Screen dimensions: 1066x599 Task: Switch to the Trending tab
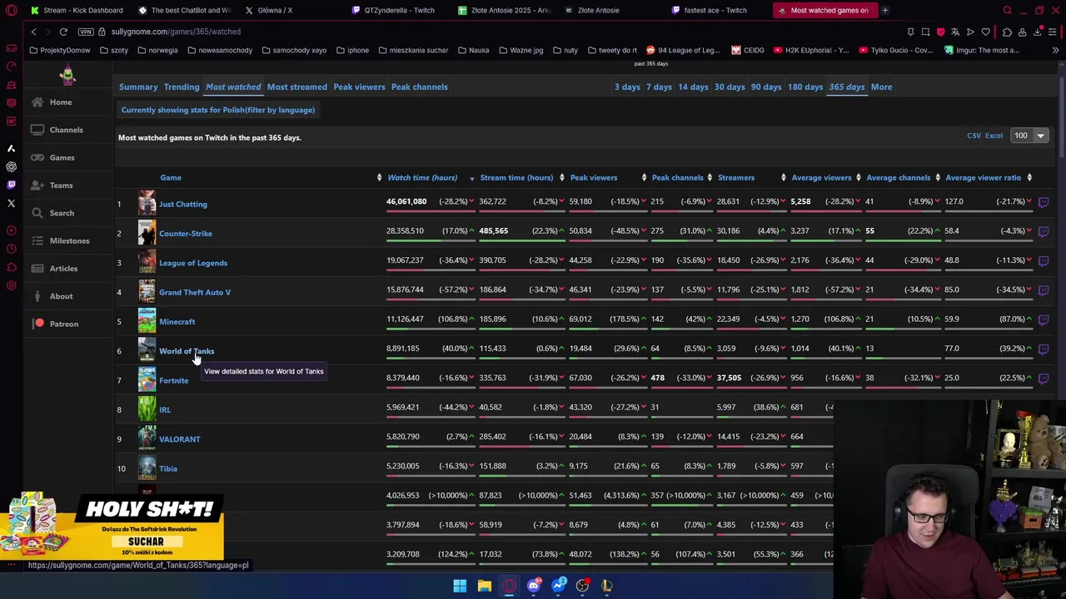[x=182, y=87]
